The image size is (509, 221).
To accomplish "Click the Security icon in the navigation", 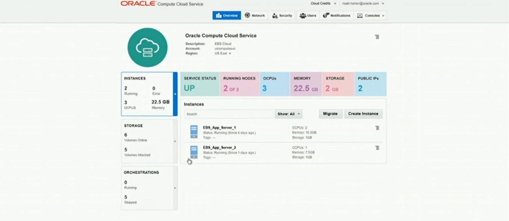I will pos(275,16).
